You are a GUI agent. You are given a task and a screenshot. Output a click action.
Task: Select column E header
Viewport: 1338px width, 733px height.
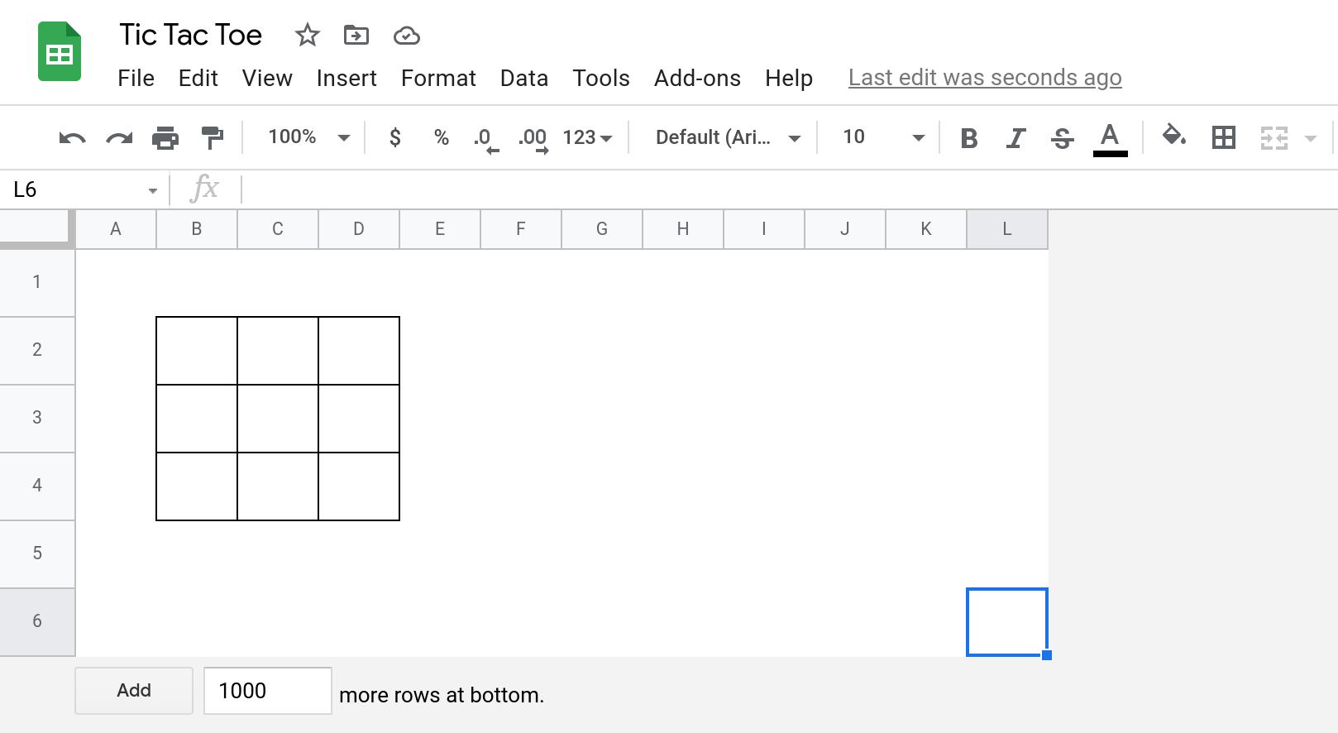[x=440, y=229]
